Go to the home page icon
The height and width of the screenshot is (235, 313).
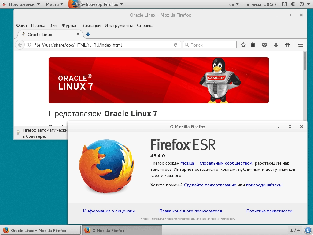pos(287,45)
